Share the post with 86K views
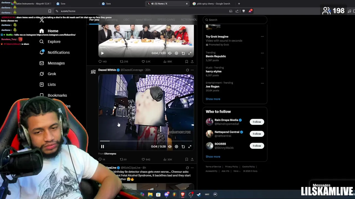Viewport: 355px width, 199px height. [192, 62]
